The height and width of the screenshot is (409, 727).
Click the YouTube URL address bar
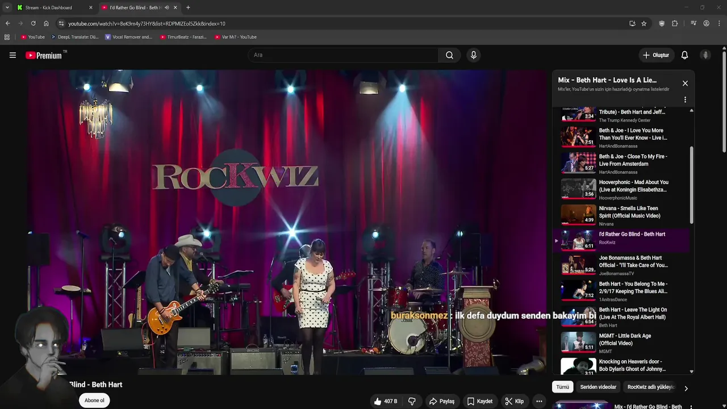point(341,23)
